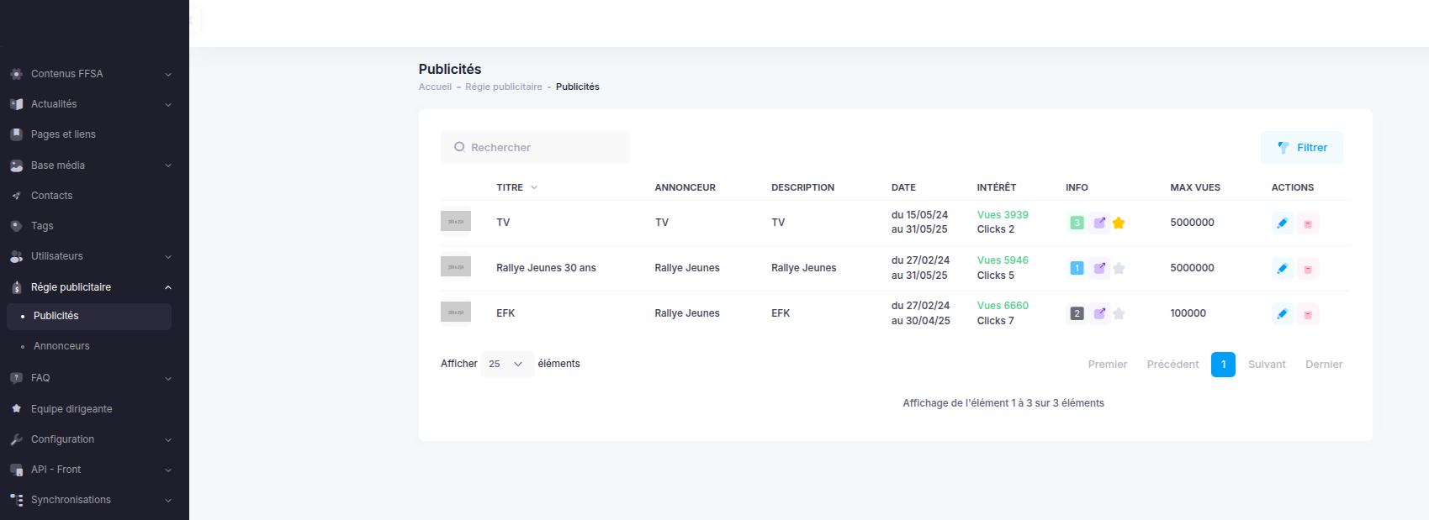Toggle favorite star for EFK row
Viewport: 1429px width, 520px height.
(1119, 313)
